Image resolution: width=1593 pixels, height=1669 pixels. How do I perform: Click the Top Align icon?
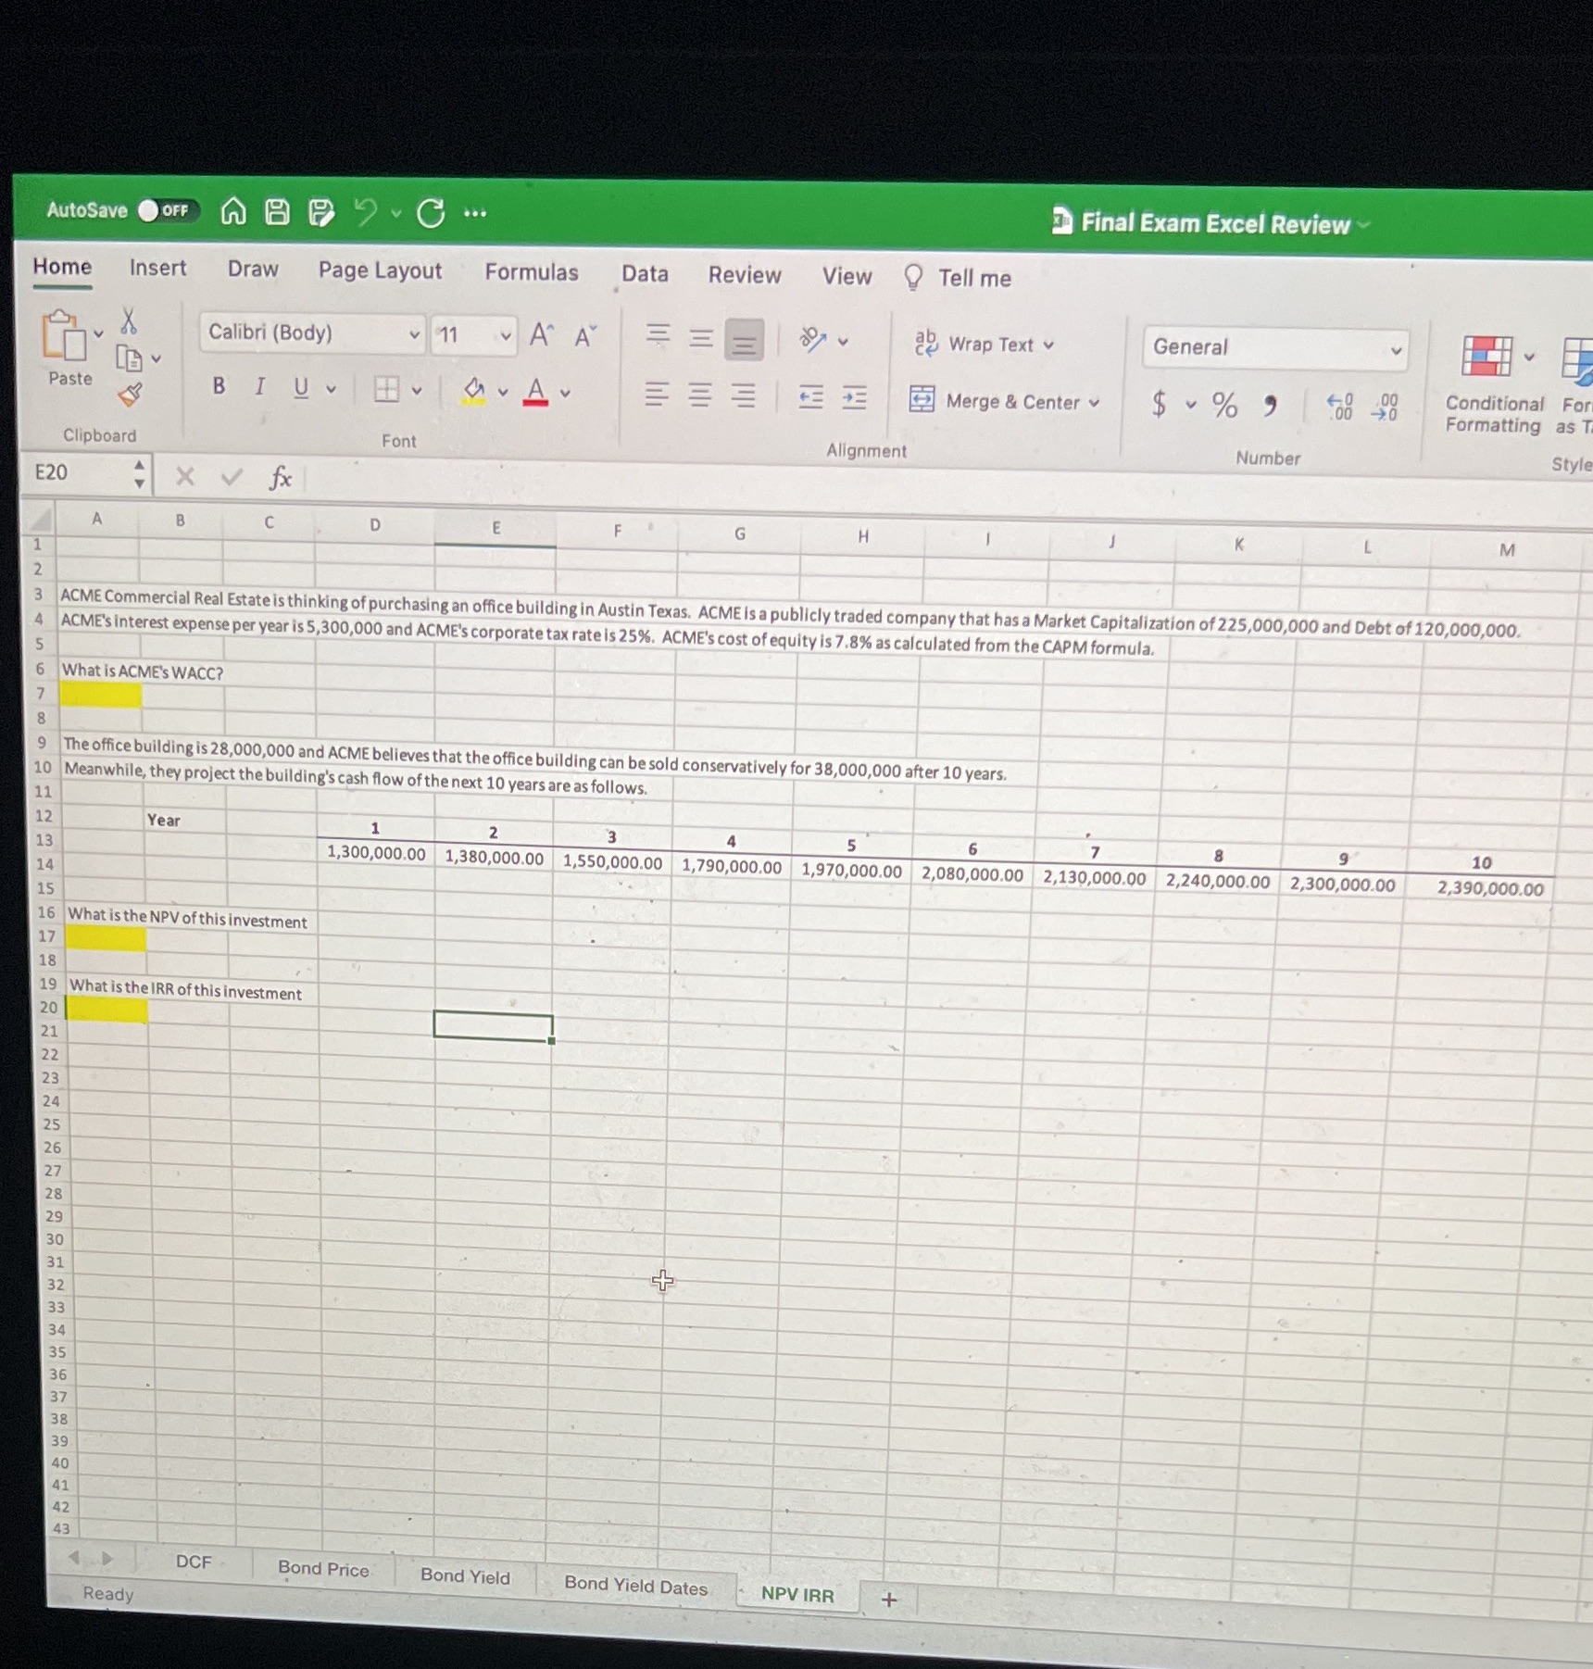click(658, 335)
